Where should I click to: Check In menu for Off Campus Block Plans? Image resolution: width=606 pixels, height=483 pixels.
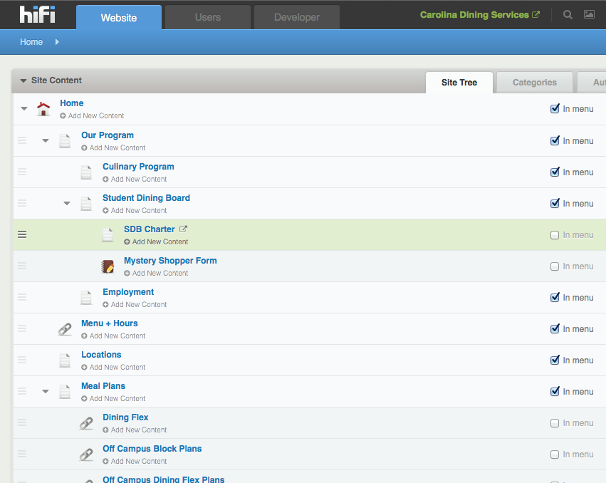tap(555, 455)
